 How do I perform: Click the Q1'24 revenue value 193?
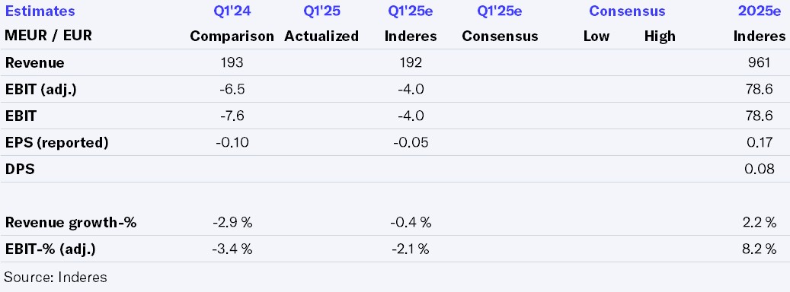point(232,63)
